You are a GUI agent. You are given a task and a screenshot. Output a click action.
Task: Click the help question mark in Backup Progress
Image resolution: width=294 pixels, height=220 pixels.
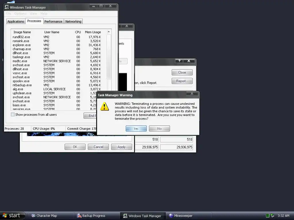(179, 61)
